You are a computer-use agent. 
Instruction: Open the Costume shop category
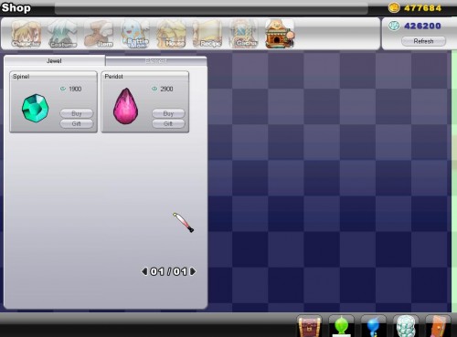62,34
